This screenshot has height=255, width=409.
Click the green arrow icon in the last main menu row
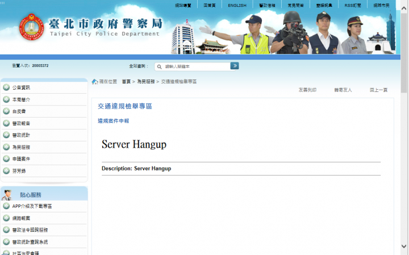coord(6,171)
